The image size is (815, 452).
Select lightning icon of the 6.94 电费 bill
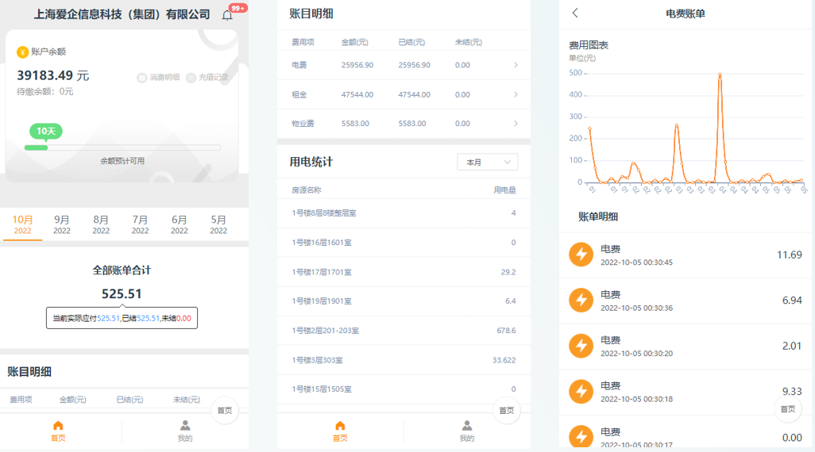click(581, 301)
